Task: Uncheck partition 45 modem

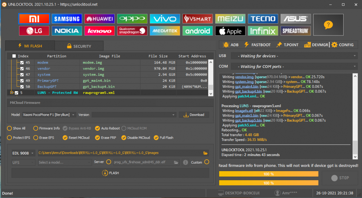Action: coord(22,63)
